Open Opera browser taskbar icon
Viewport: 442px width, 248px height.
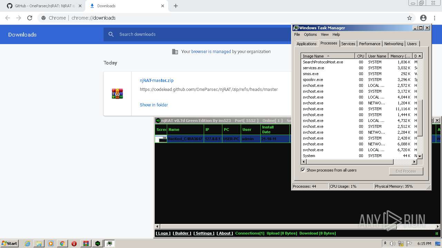[x=74, y=244]
